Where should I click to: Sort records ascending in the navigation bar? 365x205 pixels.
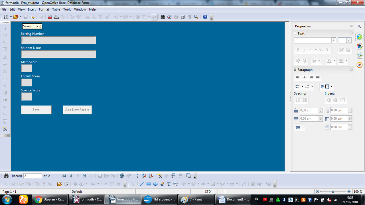(144, 176)
